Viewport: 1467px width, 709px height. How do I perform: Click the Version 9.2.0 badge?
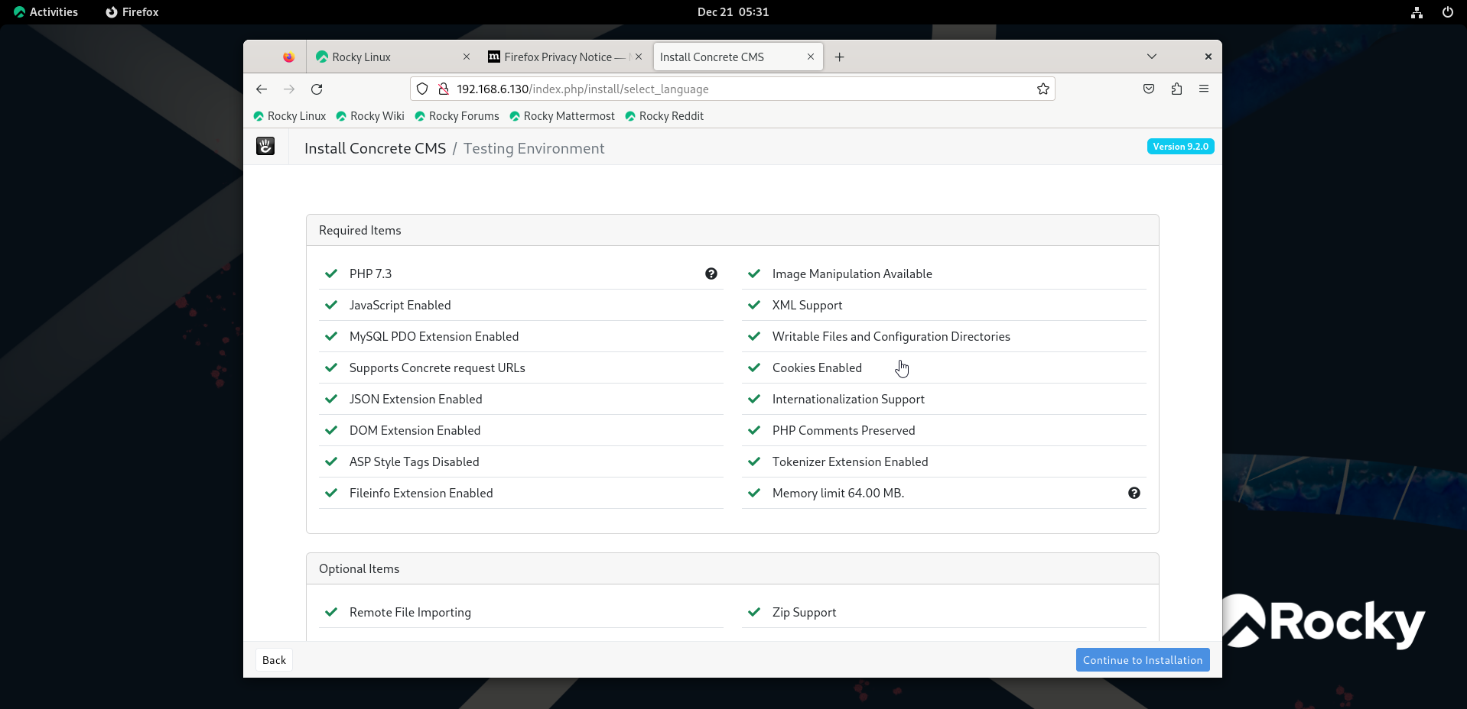tap(1180, 147)
